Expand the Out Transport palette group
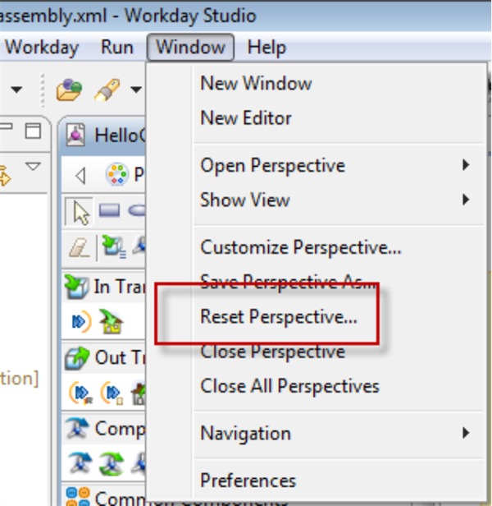The image size is (492, 506). [x=105, y=358]
